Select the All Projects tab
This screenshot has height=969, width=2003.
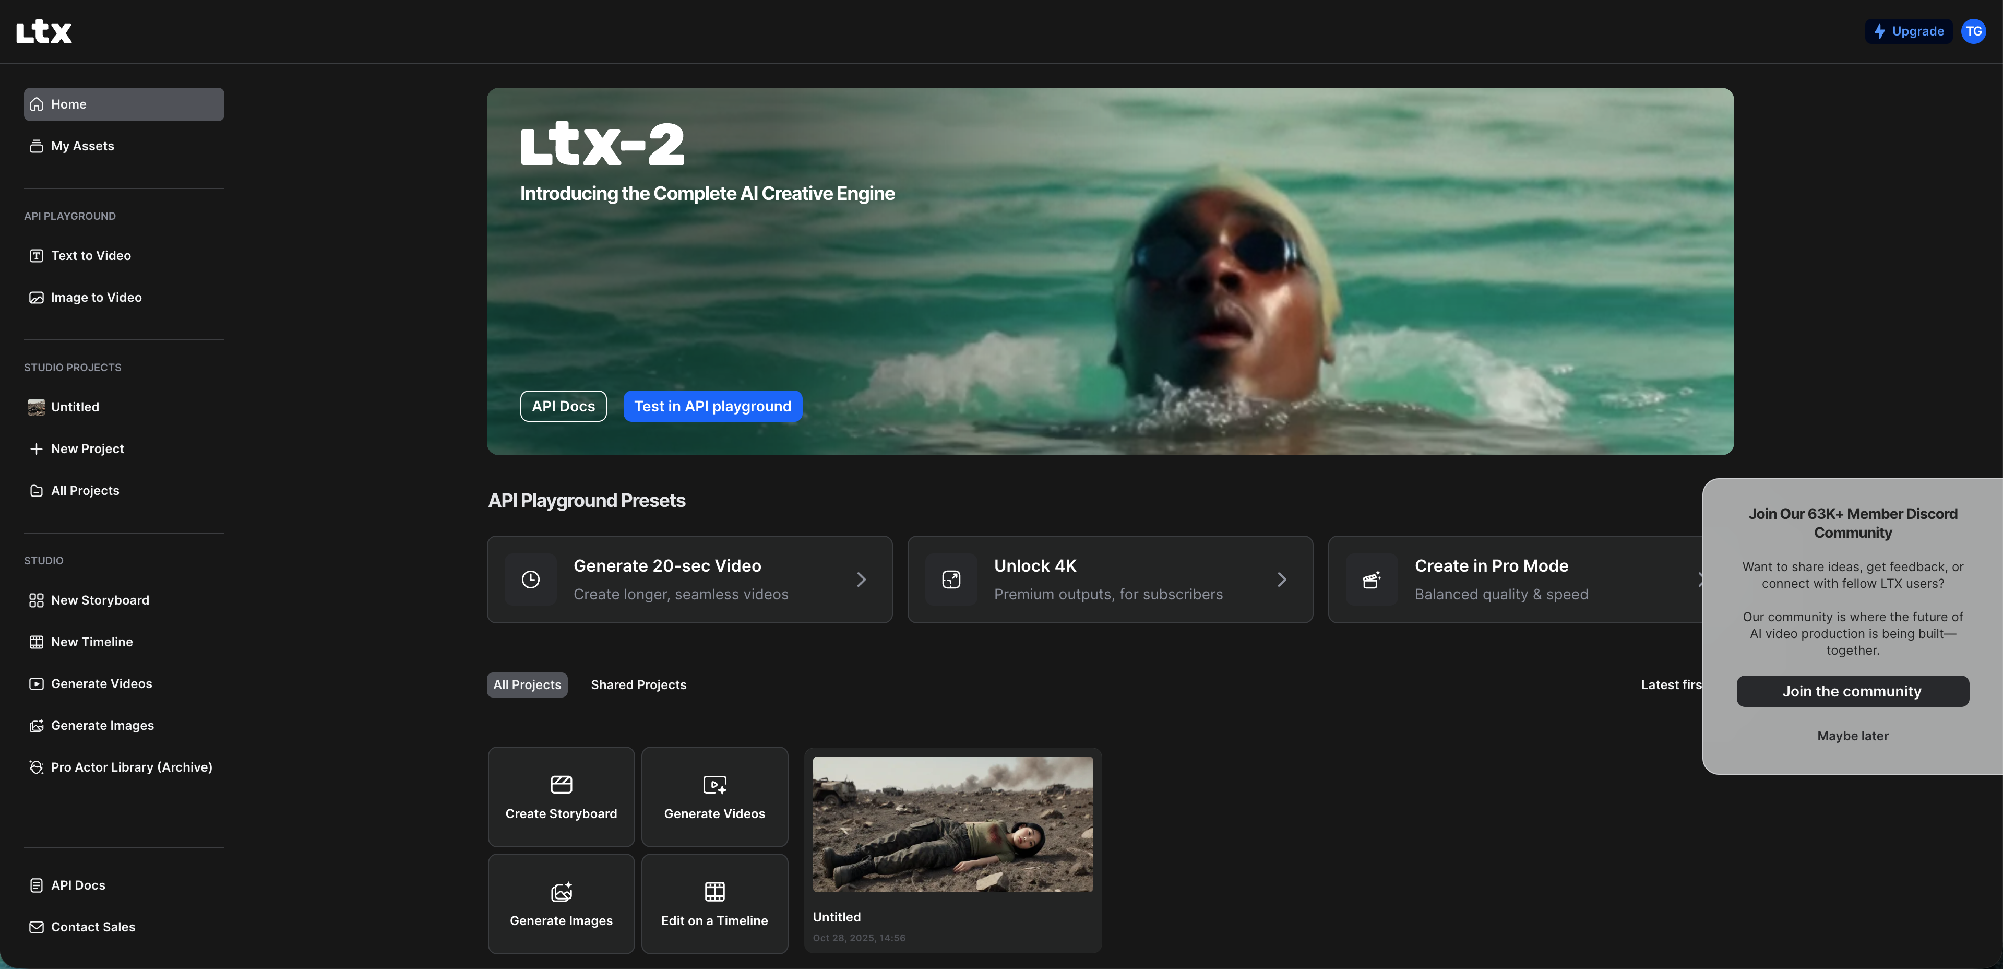pos(527,685)
